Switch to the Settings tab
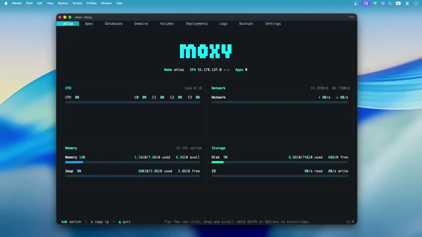 [273, 24]
